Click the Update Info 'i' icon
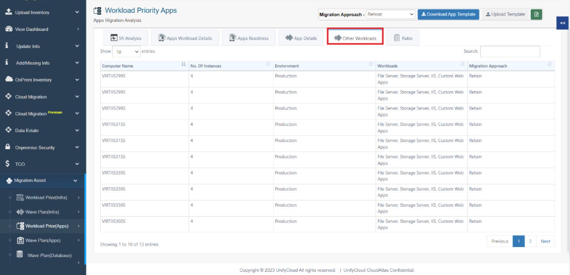 tap(7, 46)
